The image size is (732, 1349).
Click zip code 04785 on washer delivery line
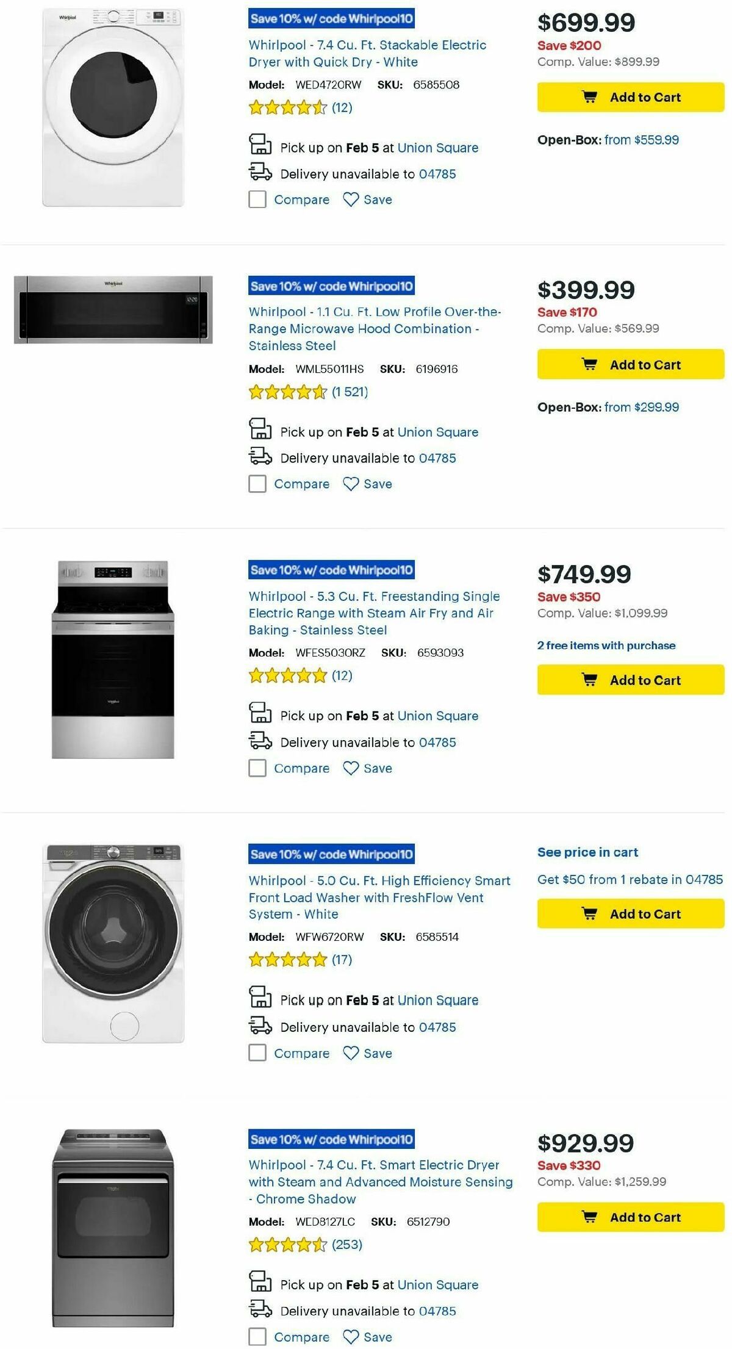tap(437, 1027)
